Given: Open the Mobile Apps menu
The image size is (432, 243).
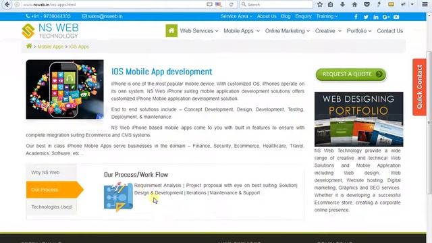Looking at the screenshot, I should (242, 31).
